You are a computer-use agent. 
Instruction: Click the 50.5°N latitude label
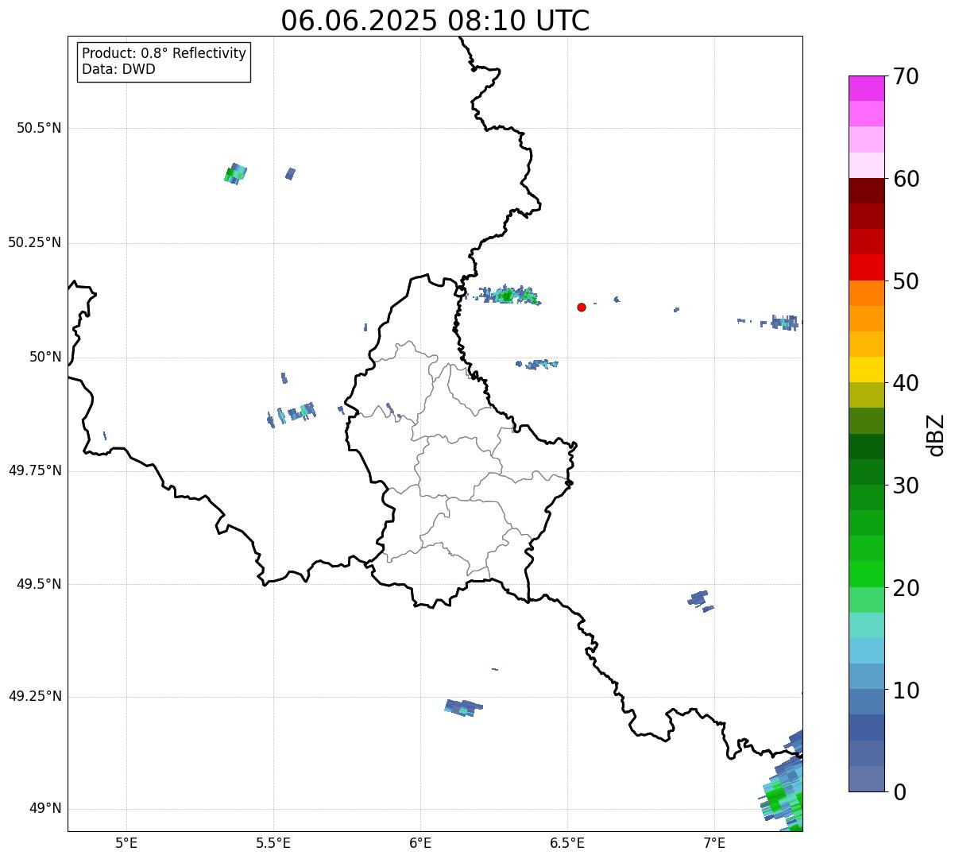click(39, 128)
